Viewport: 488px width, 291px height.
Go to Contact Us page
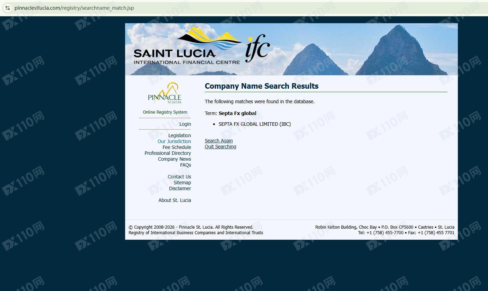pyautogui.click(x=179, y=177)
